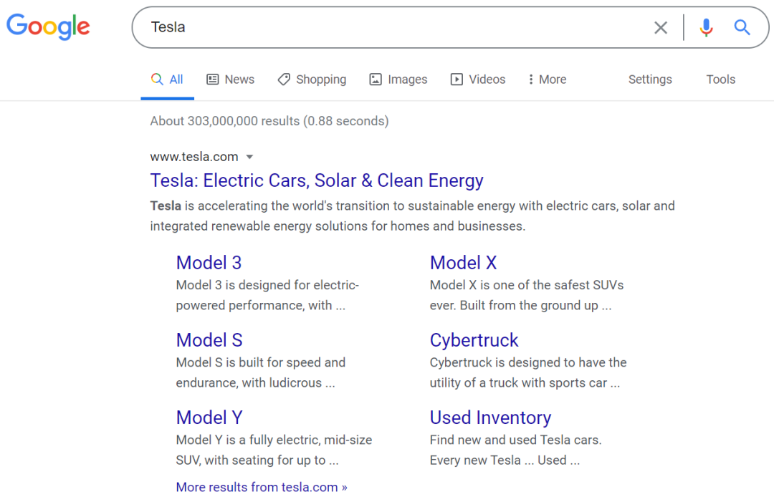Image resolution: width=774 pixels, height=502 pixels.
Task: Open the Settings menu
Action: (650, 79)
